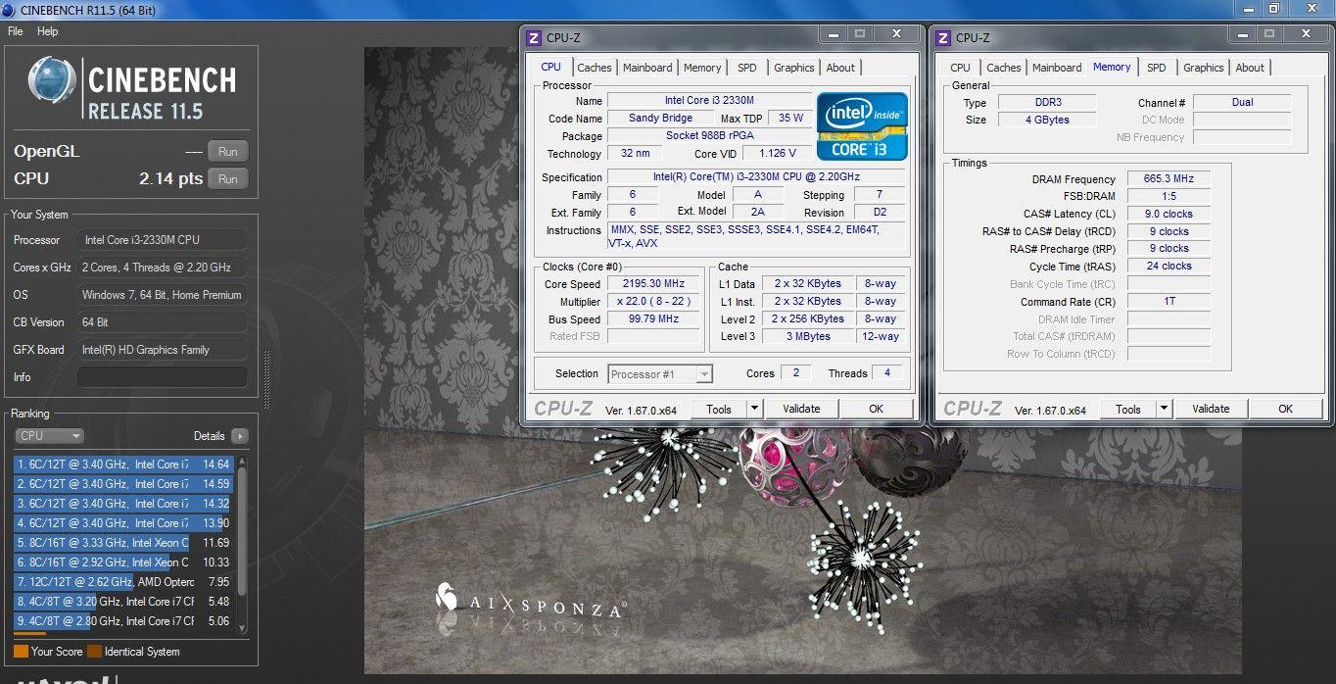Select 8C/16T @ 2.92 GHz Xeon ranking row

coord(122,562)
